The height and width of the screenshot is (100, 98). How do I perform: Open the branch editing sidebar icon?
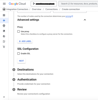tap(4, 41)
